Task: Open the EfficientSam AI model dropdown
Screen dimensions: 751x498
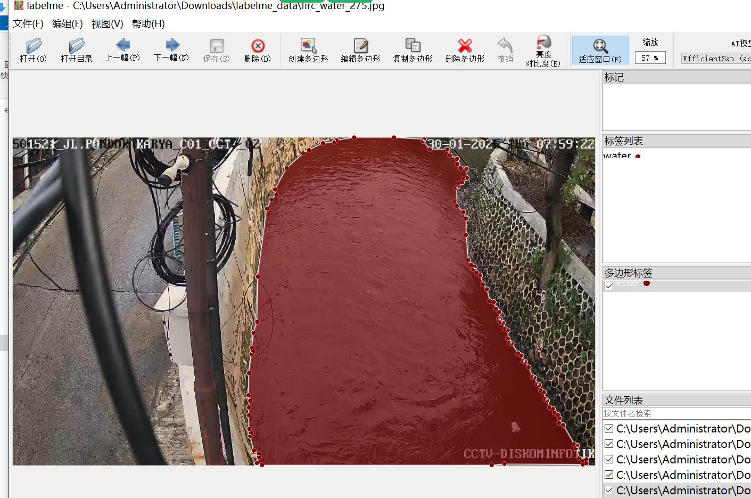Action: click(715, 58)
